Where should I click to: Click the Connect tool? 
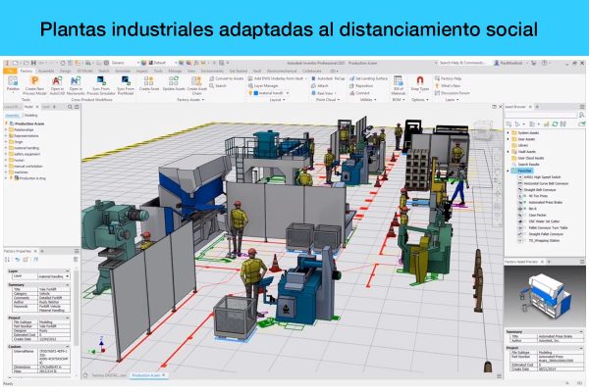(359, 93)
